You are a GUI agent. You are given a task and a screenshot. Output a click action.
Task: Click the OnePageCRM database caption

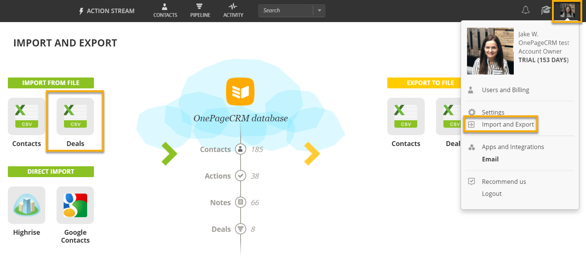pyautogui.click(x=241, y=119)
